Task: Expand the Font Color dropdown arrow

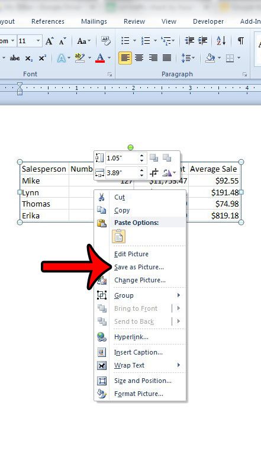Action: coord(109,58)
